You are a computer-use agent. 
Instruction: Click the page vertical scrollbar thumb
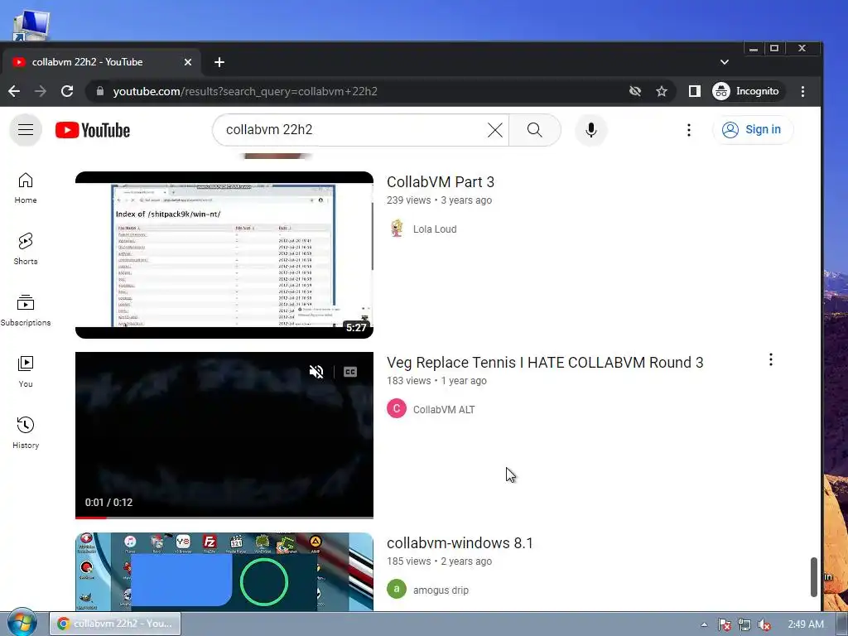814,577
